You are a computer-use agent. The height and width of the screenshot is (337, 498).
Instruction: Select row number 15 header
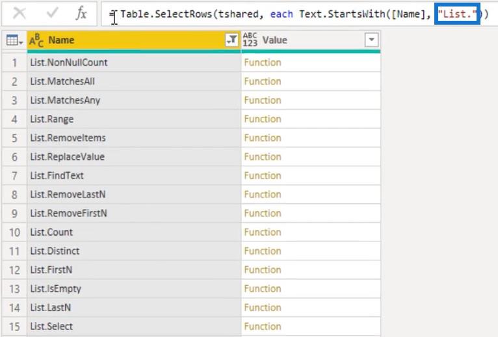coord(14,327)
